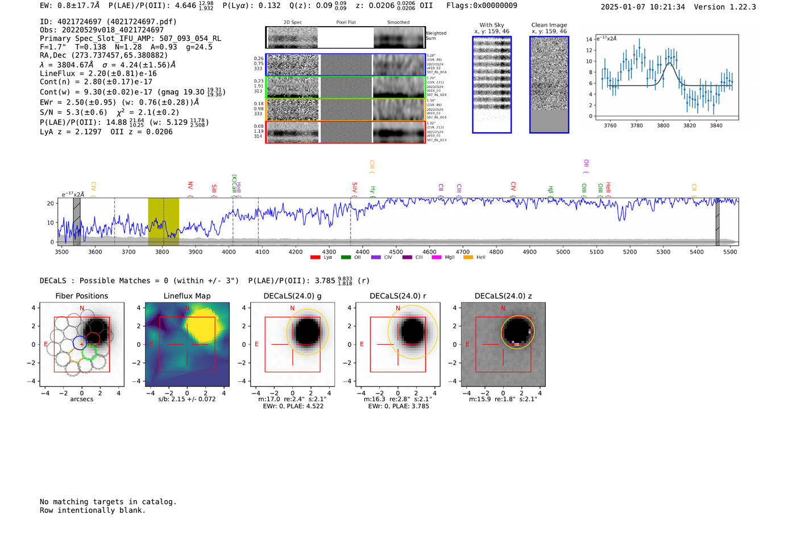
Task: Select the Primary Spec_Slot_IFU_AMP text line
Action: tap(131, 39)
